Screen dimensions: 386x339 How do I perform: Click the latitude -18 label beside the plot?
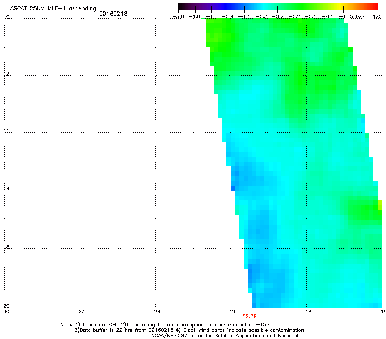tap(5, 247)
